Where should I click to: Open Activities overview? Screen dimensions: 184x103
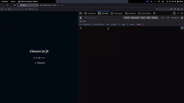[5, 1]
